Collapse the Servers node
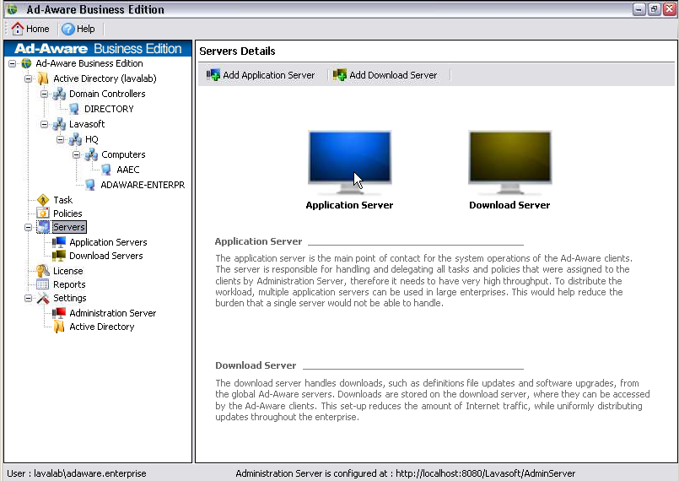 coord(28,227)
